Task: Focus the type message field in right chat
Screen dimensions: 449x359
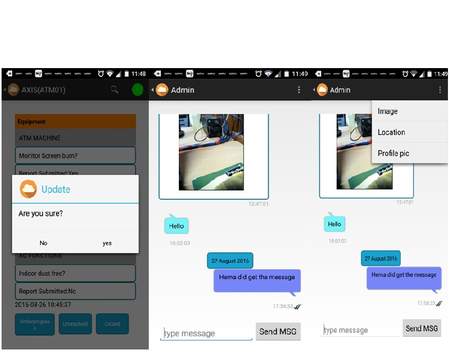Action: [361, 330]
